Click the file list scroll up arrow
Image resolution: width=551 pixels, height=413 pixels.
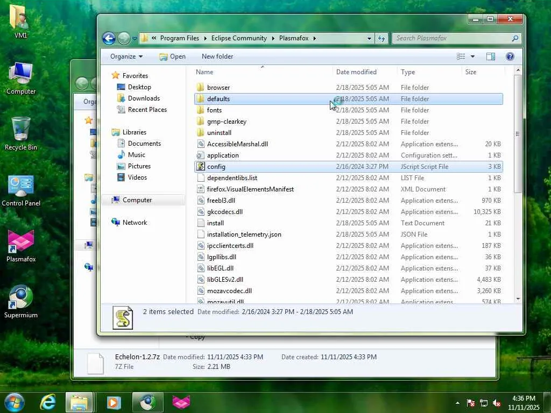(x=518, y=70)
